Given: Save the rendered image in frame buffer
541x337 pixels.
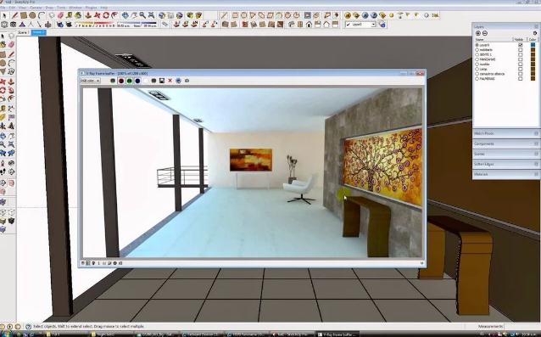Looking at the screenshot, I should pyautogui.click(x=161, y=81).
